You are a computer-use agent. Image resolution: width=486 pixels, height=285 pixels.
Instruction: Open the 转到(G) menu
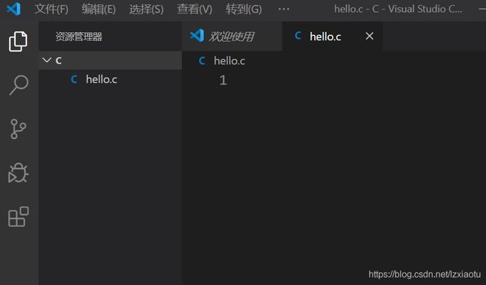pos(244,9)
